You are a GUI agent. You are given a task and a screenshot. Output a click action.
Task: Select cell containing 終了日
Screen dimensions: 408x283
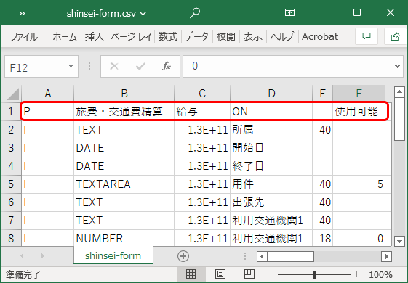[271, 166]
